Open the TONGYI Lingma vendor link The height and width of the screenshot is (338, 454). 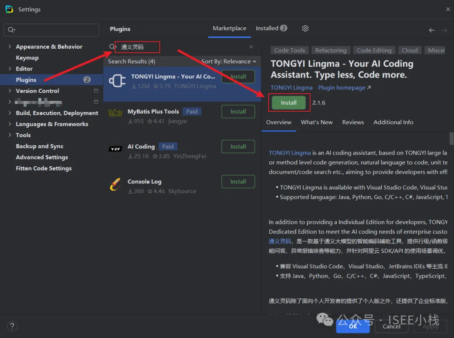point(292,88)
